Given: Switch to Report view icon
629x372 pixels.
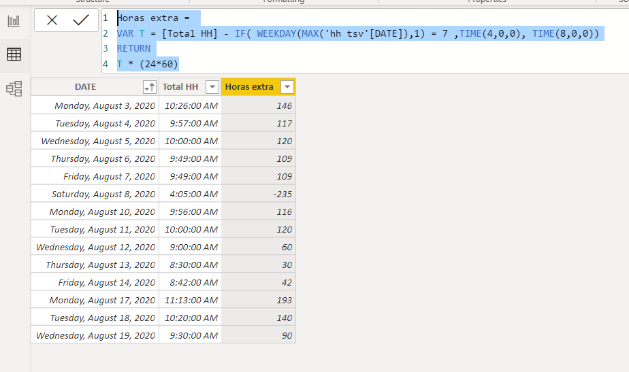Looking at the screenshot, I should pyautogui.click(x=14, y=21).
